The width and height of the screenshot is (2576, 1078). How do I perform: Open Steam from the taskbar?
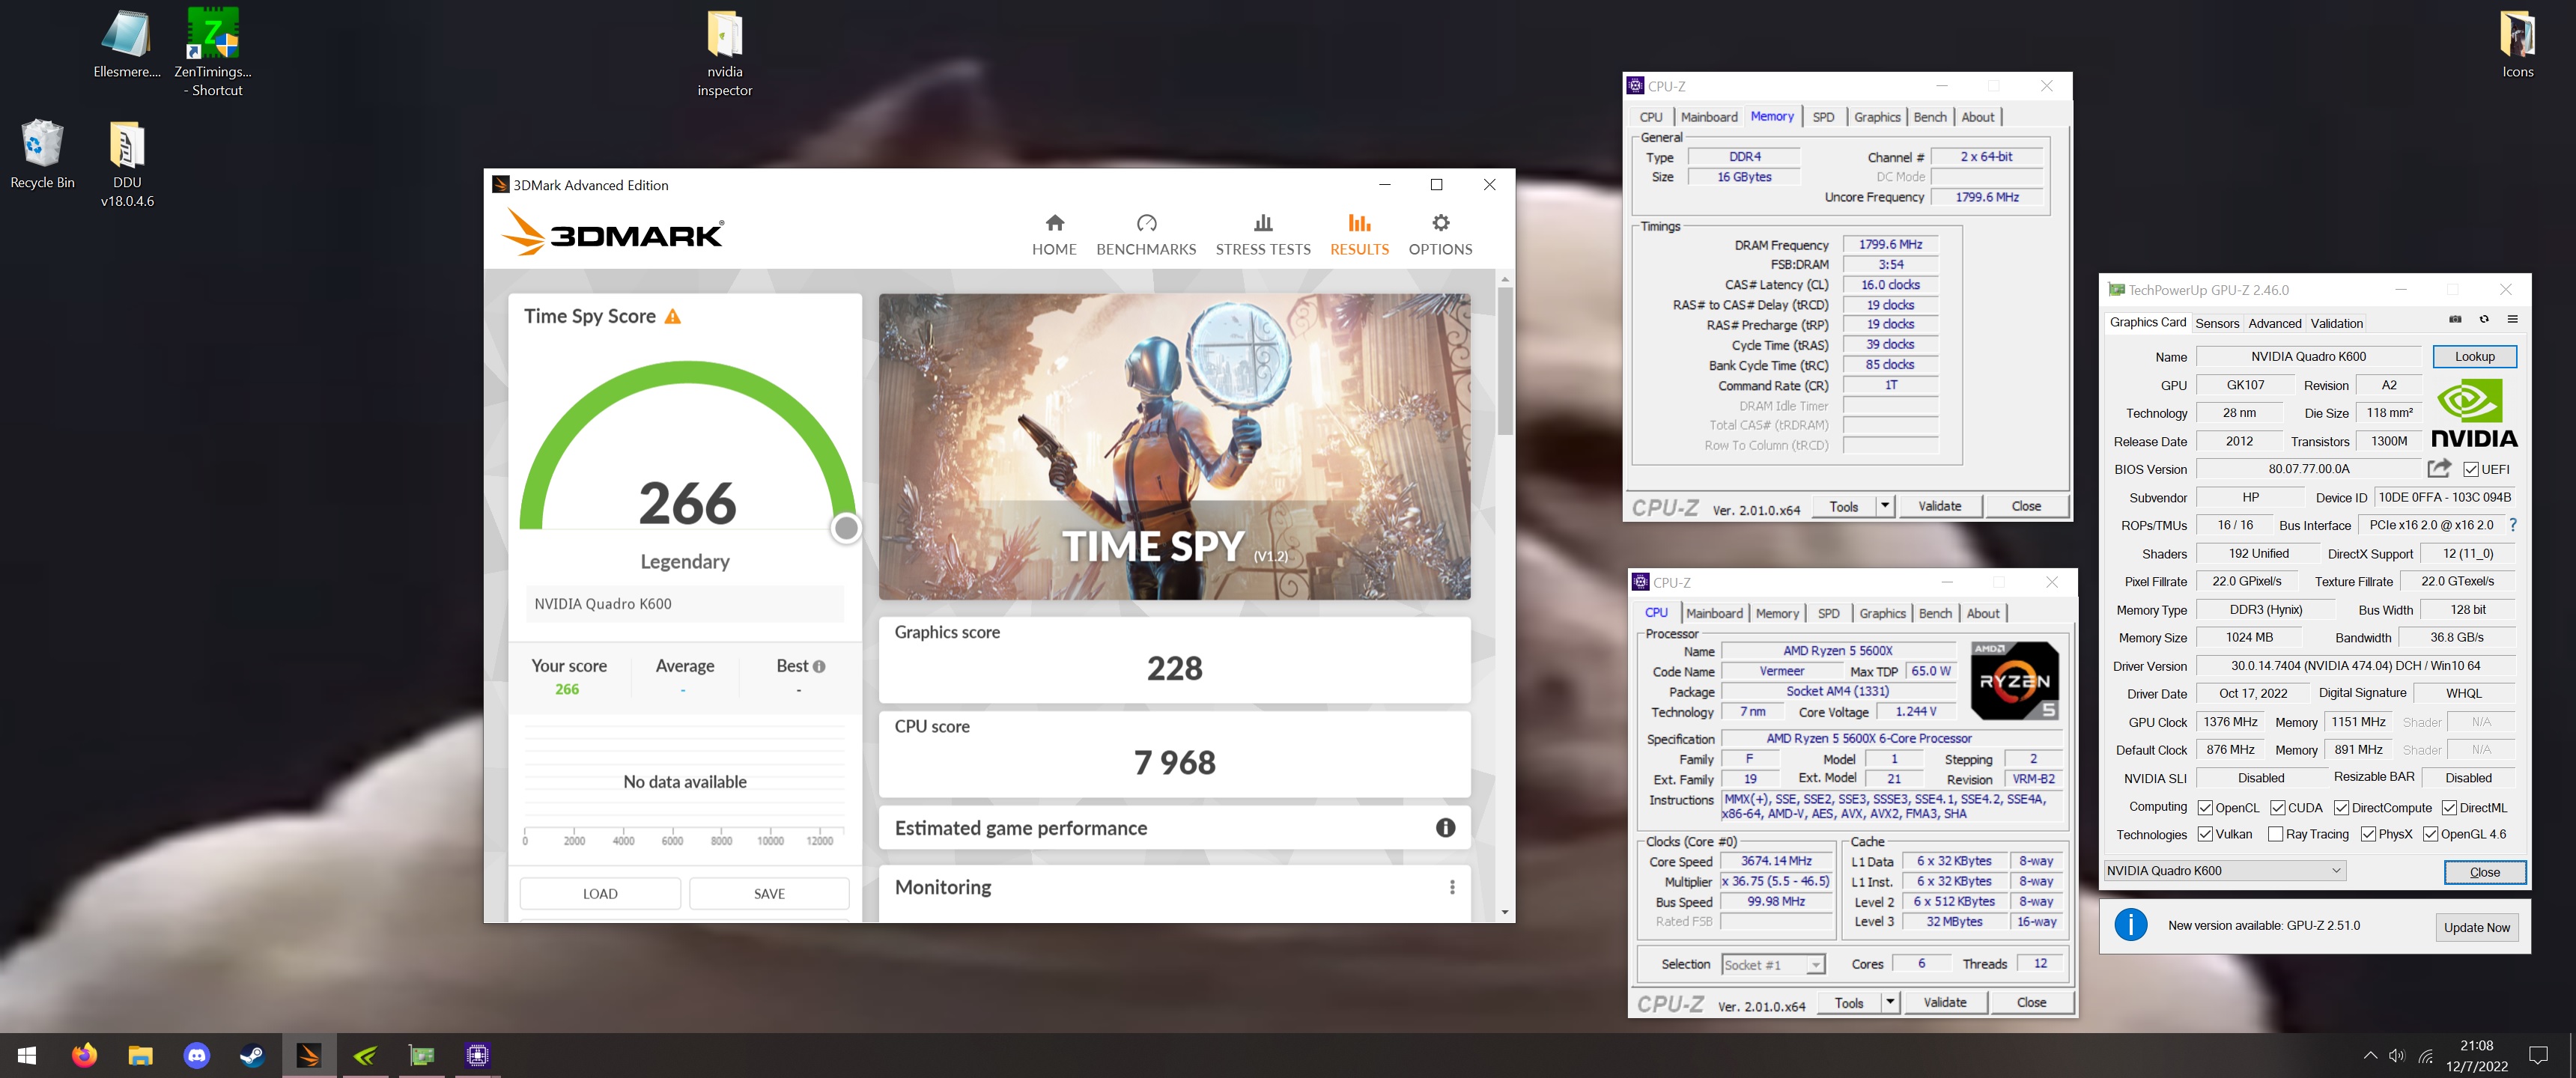click(252, 1055)
